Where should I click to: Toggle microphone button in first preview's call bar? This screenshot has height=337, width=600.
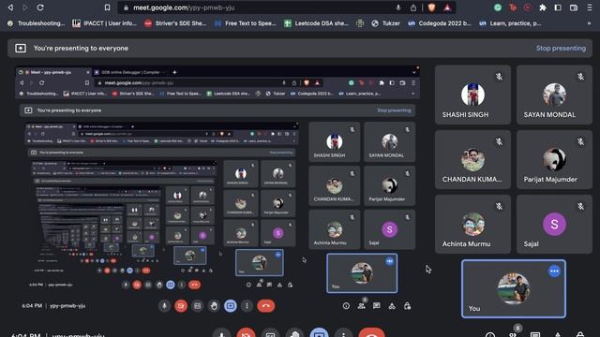pyautogui.click(x=165, y=306)
